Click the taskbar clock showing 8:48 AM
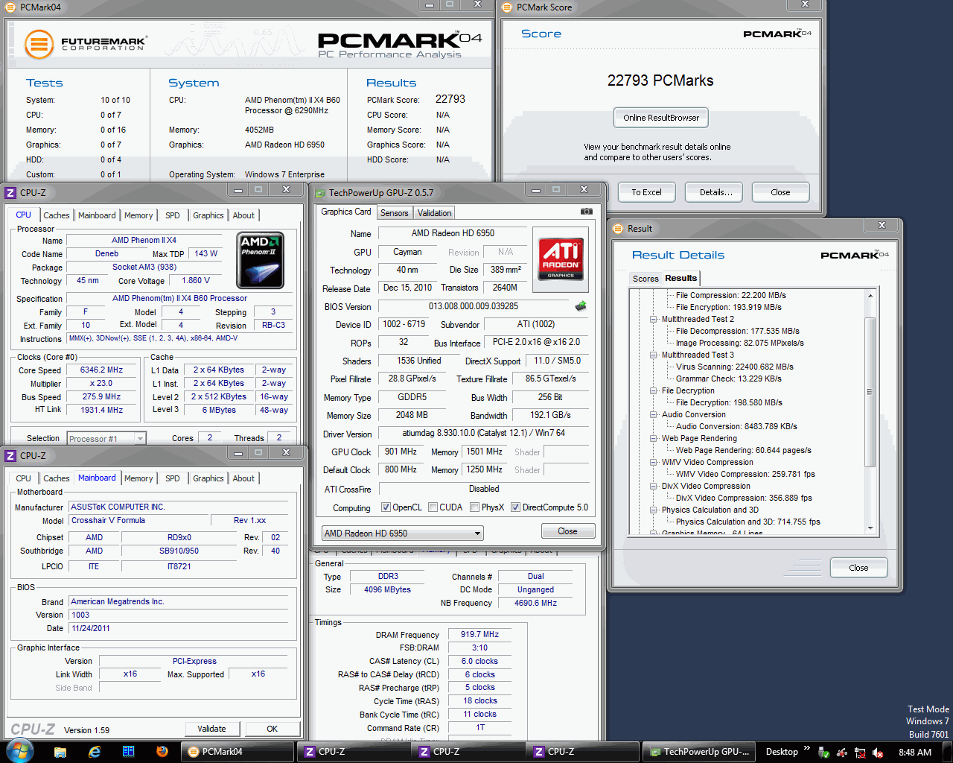 (x=915, y=753)
